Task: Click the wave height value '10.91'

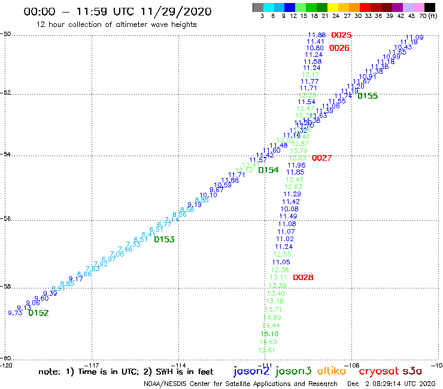Action: 368,77
